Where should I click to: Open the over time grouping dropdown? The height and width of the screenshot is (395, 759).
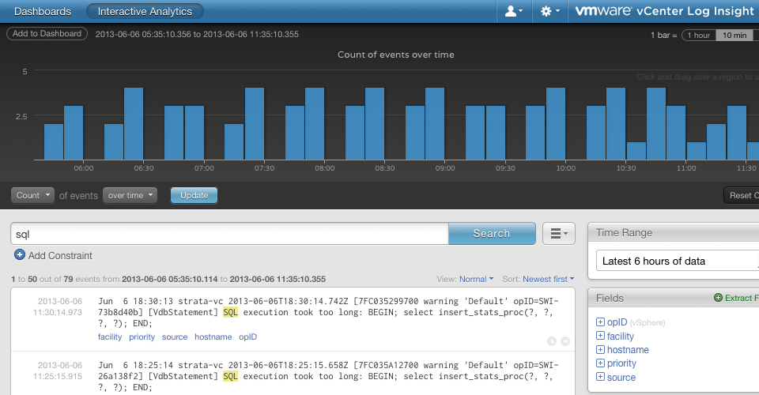tap(130, 195)
